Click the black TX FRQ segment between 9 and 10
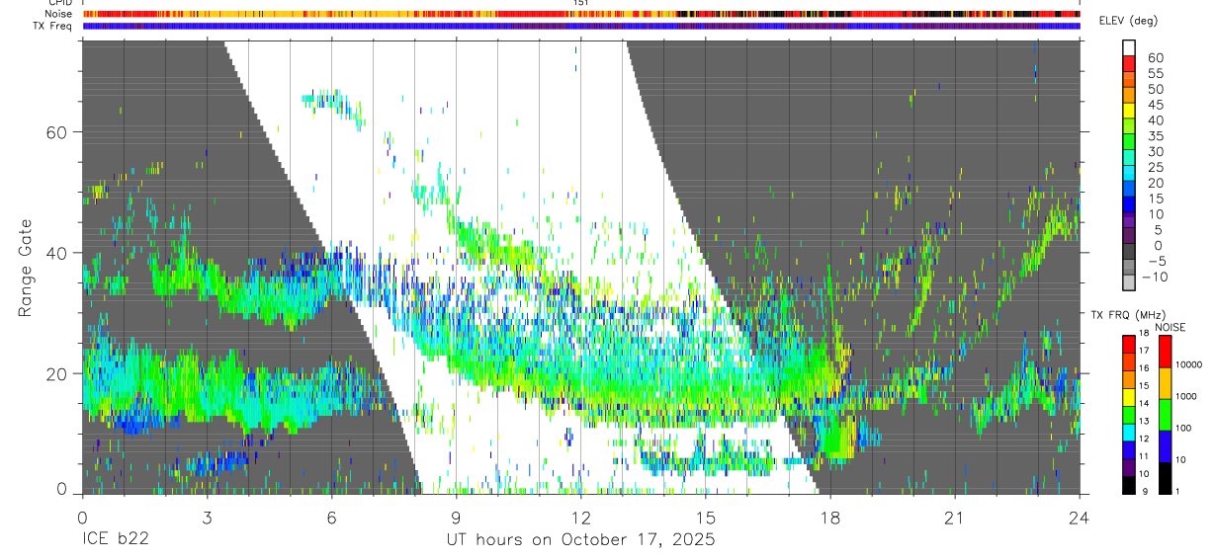Screen dimensions: 1214x560 1129,486
